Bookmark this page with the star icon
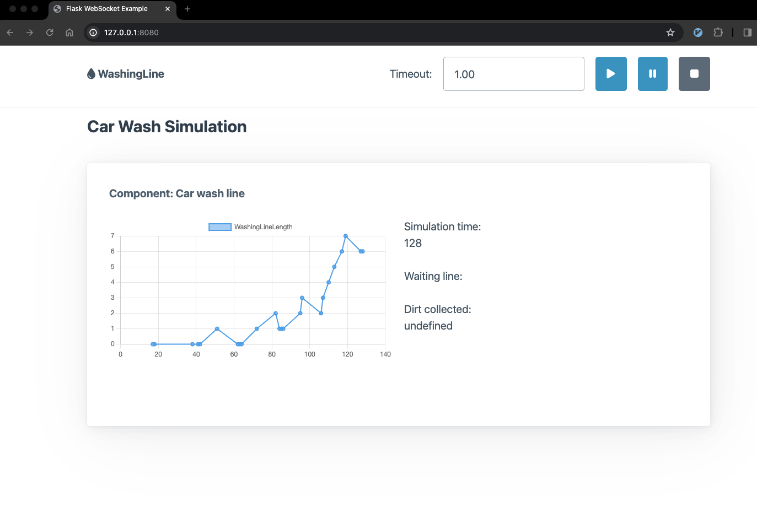Screen dimensions: 757x523 (x=670, y=33)
